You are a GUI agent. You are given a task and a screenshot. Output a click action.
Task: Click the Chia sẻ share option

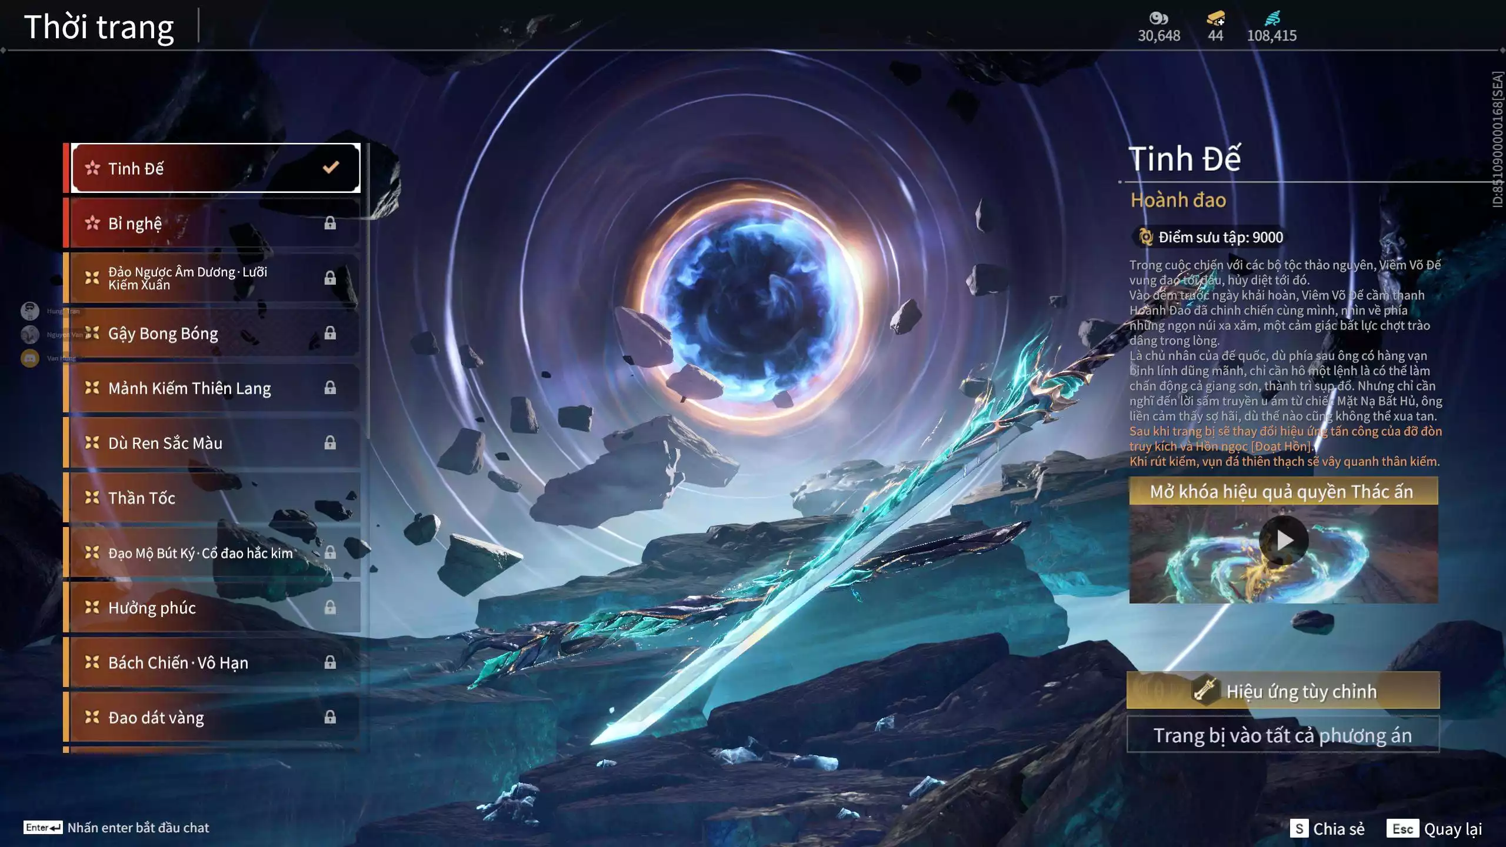pos(1327,829)
